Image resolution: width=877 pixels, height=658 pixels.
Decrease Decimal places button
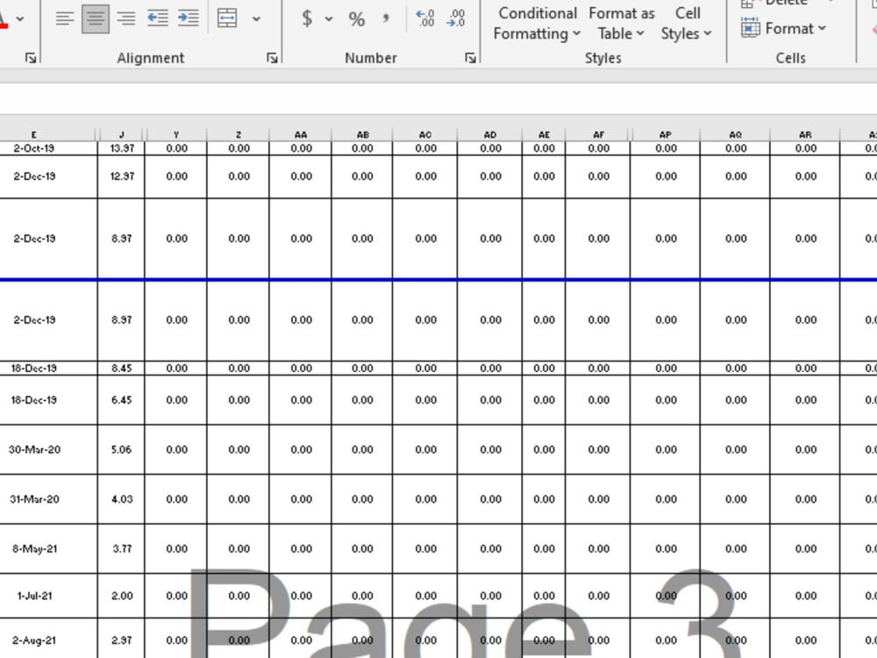tap(456, 18)
